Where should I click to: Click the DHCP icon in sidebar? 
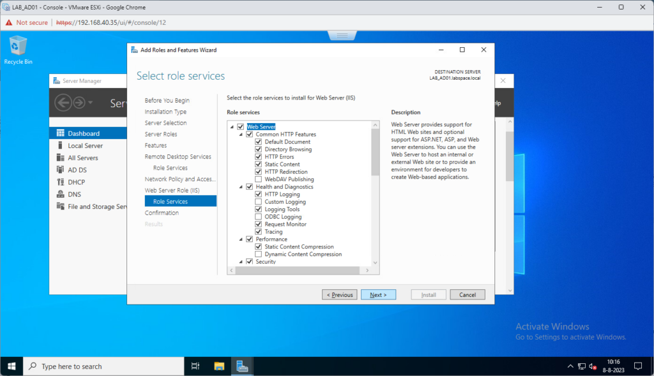point(61,182)
